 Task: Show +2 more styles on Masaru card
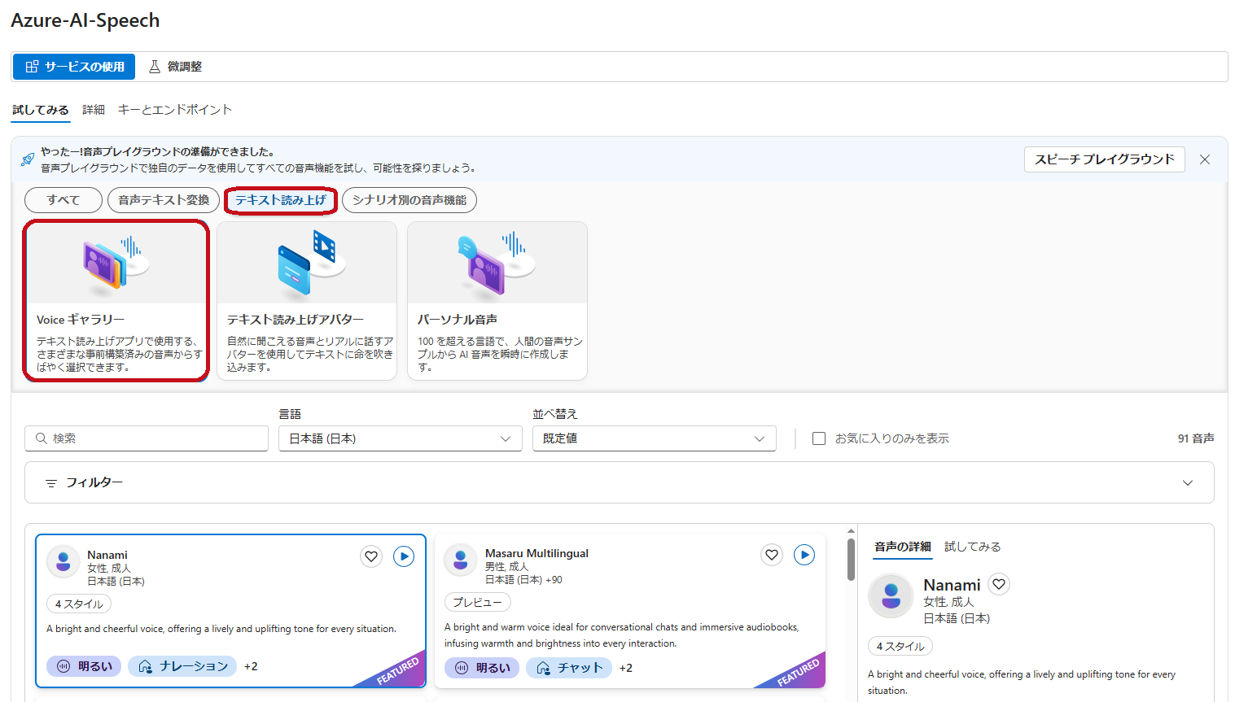coord(626,668)
